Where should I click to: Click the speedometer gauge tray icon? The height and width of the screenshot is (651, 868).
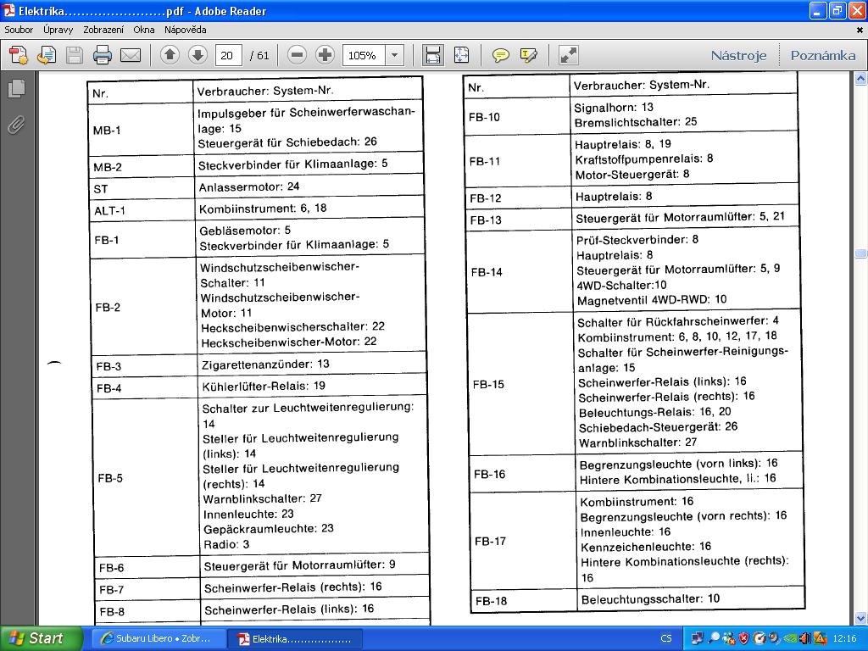coord(759,639)
